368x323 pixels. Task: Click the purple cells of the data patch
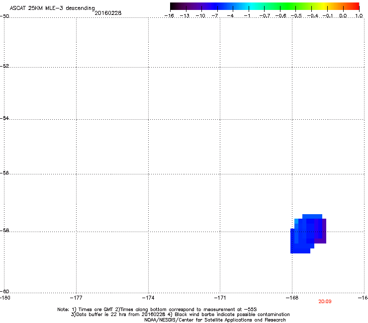pos(324,231)
